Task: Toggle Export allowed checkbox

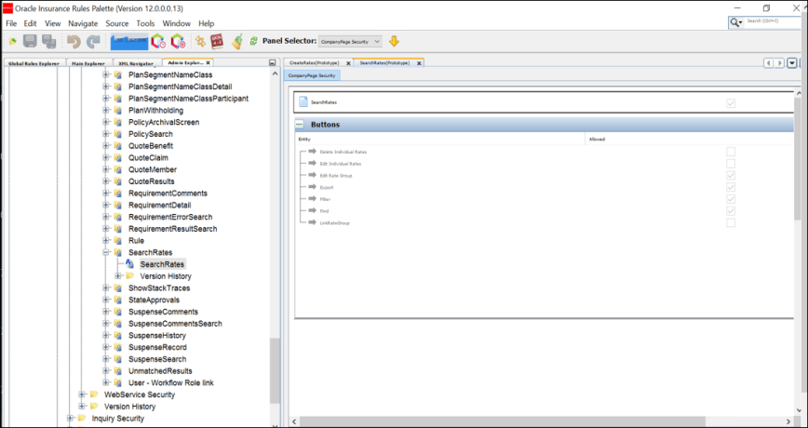Action: click(x=731, y=187)
